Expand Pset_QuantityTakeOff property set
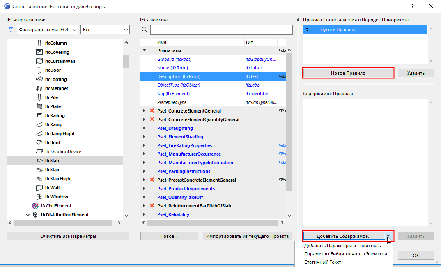 tap(144, 197)
